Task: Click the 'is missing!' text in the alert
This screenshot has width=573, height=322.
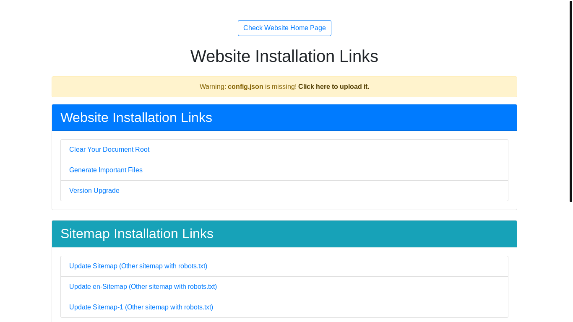Action: pyautogui.click(x=281, y=87)
